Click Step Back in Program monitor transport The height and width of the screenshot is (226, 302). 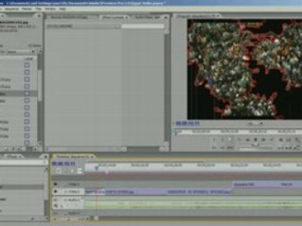(x=248, y=140)
